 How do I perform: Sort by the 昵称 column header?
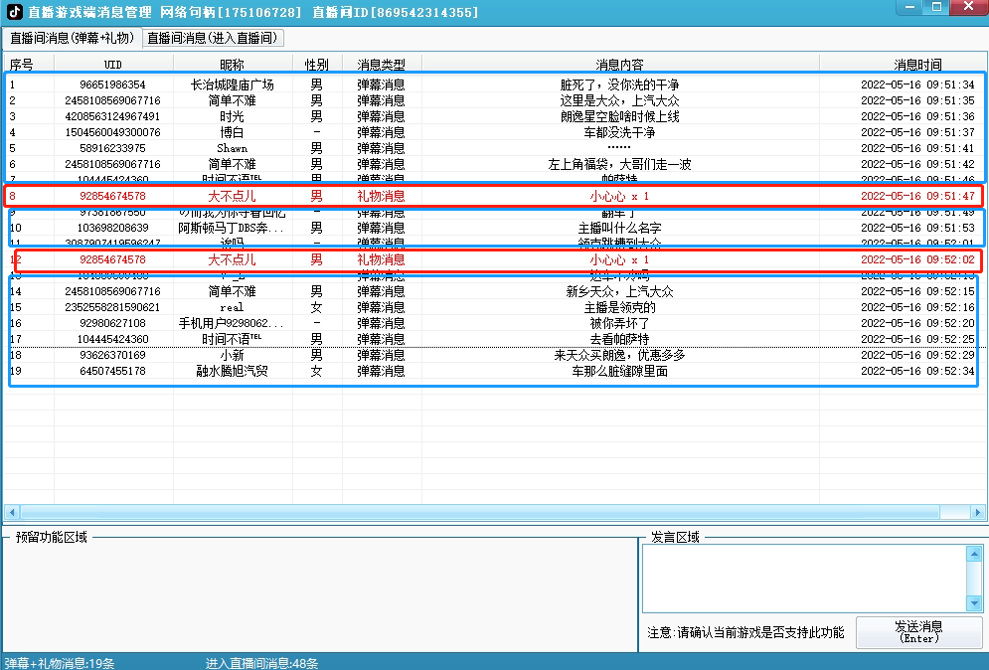pyautogui.click(x=233, y=65)
